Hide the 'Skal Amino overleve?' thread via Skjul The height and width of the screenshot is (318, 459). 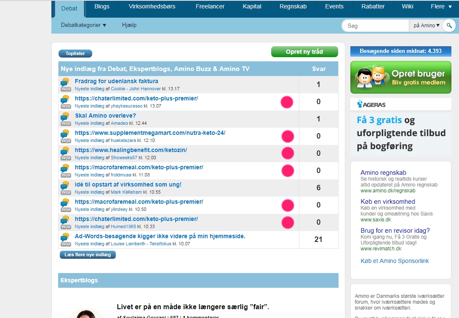coord(66,124)
